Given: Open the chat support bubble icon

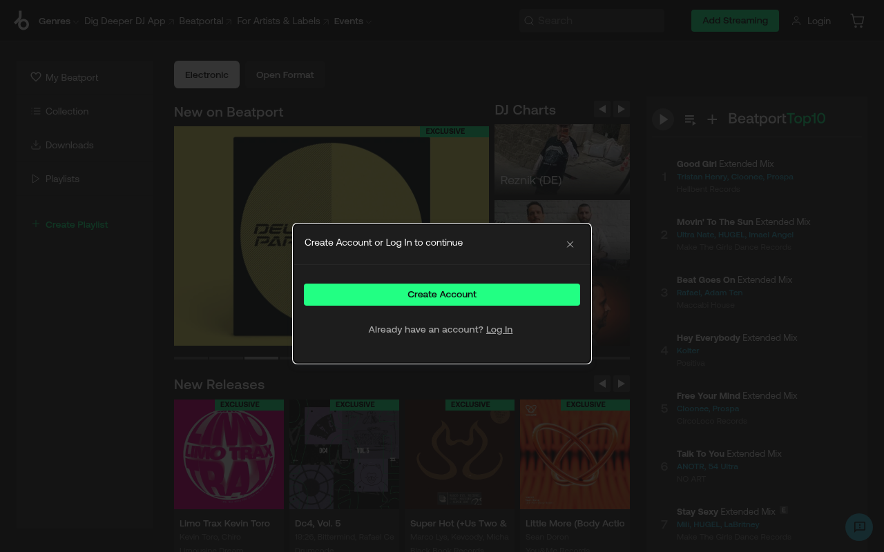Looking at the screenshot, I should click(859, 527).
